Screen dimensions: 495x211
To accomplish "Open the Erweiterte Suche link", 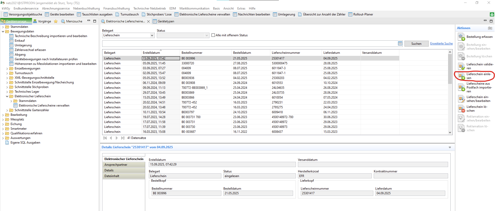I will coord(441,44).
